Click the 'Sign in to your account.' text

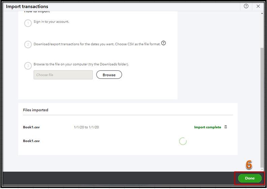point(51,22)
